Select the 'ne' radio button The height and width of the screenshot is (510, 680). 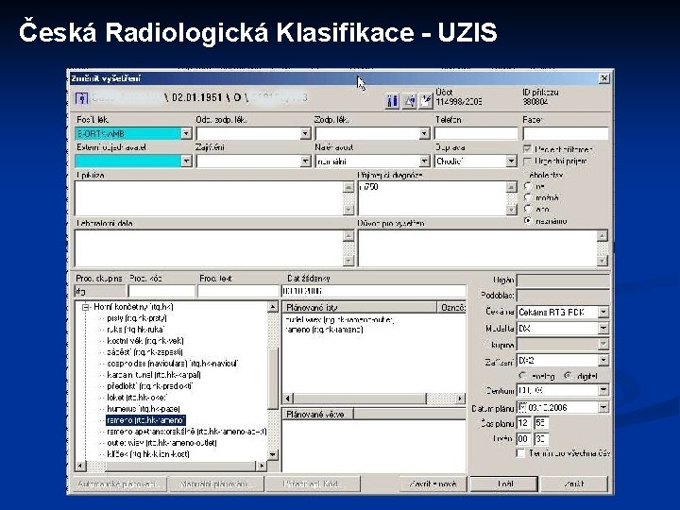point(528,186)
